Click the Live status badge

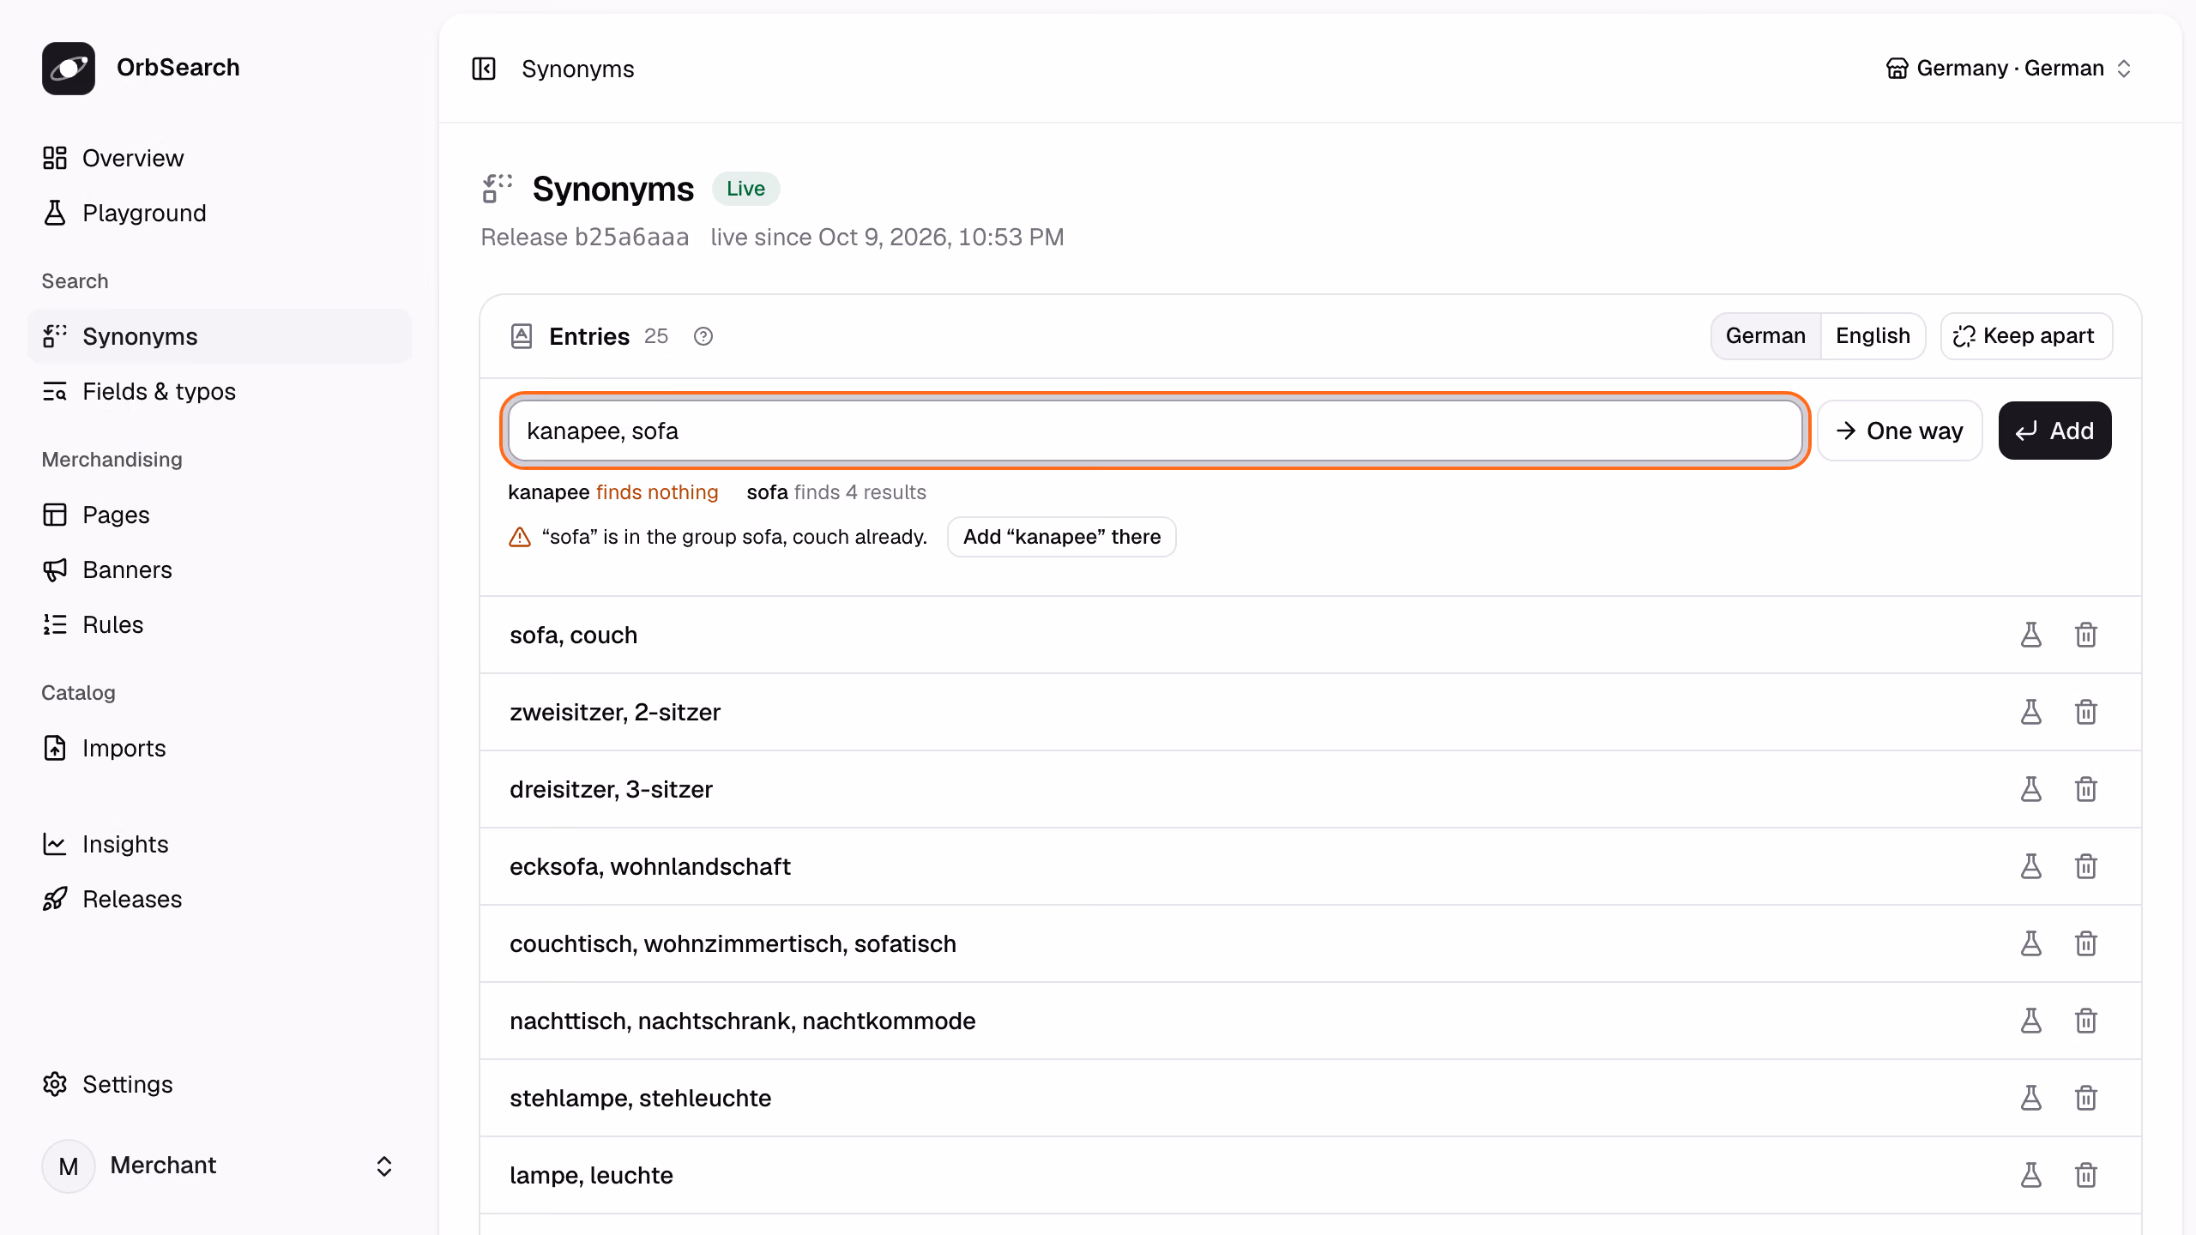745,189
